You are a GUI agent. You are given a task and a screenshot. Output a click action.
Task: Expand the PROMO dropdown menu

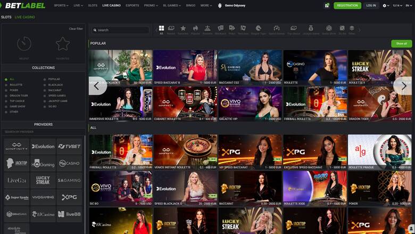pos(151,5)
